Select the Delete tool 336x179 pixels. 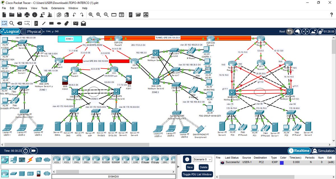click(19, 23)
